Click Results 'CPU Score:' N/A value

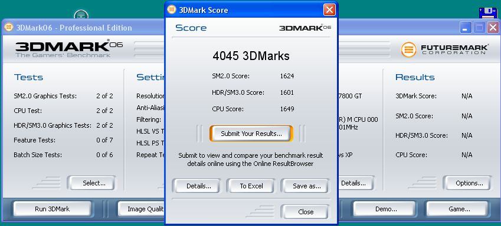click(x=467, y=155)
